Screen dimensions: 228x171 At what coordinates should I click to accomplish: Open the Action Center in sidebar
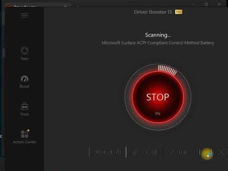[x=25, y=137]
